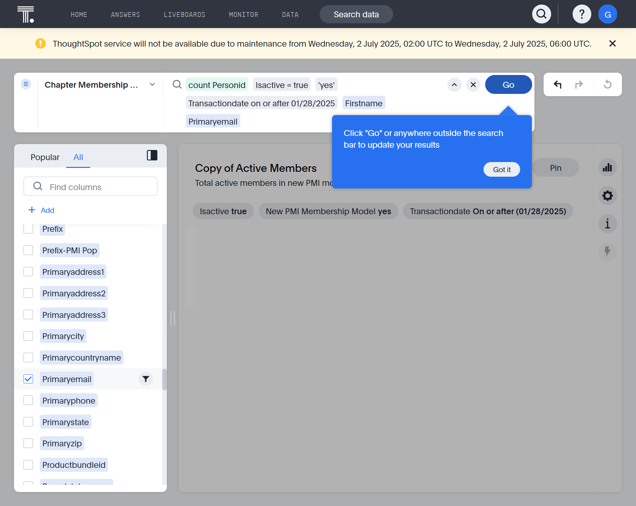This screenshot has width=636, height=506.
Task: Click the plus Add formula link
Action: point(41,210)
